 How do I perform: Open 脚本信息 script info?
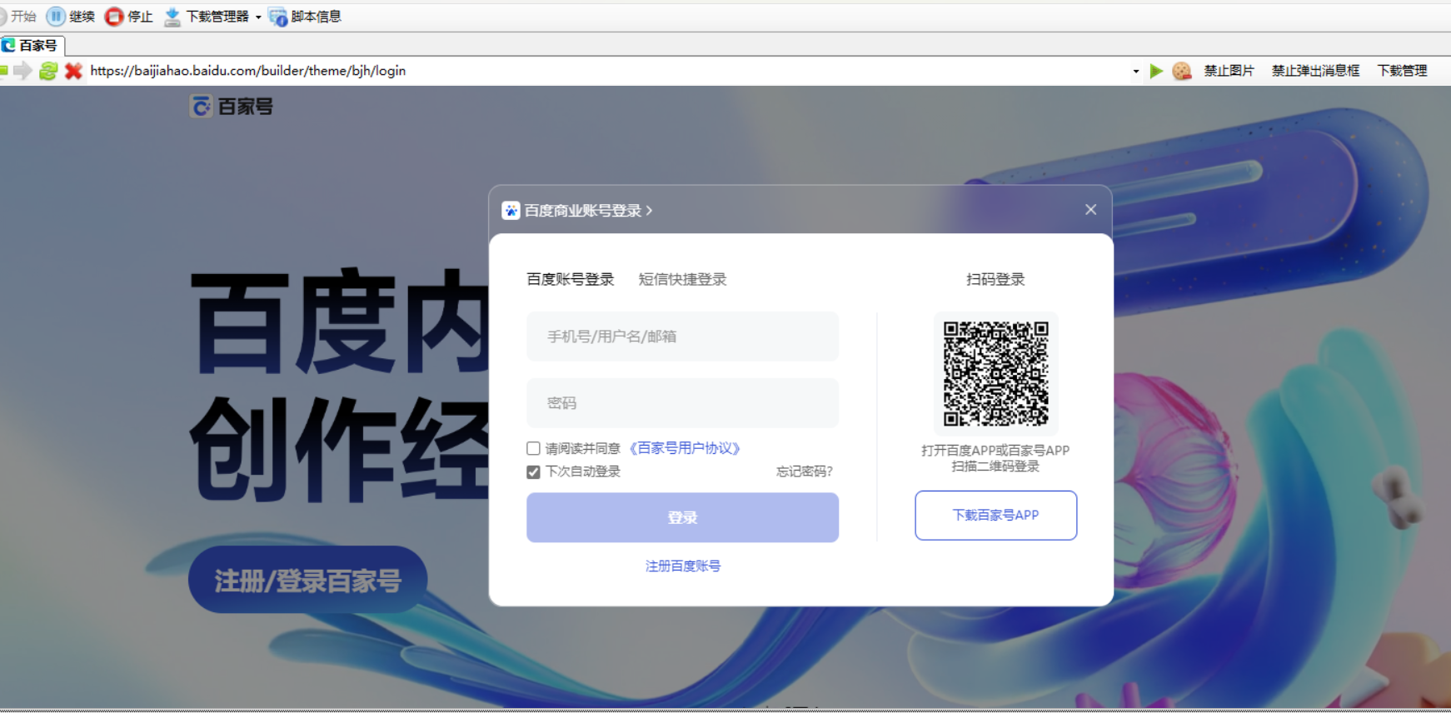click(305, 17)
